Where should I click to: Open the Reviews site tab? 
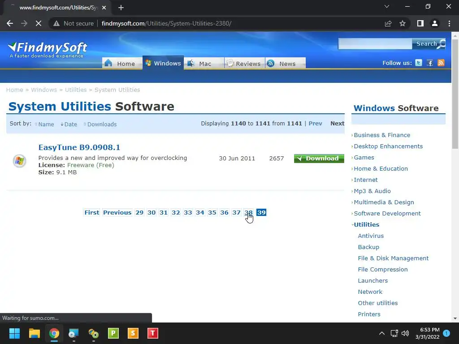244,64
